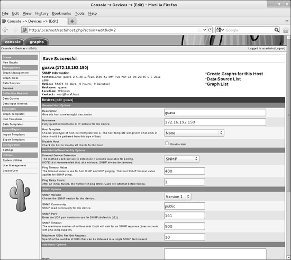Image resolution: width=291 pixels, height=260 pixels.
Task: Open the Graph List link
Action: tap(217, 84)
